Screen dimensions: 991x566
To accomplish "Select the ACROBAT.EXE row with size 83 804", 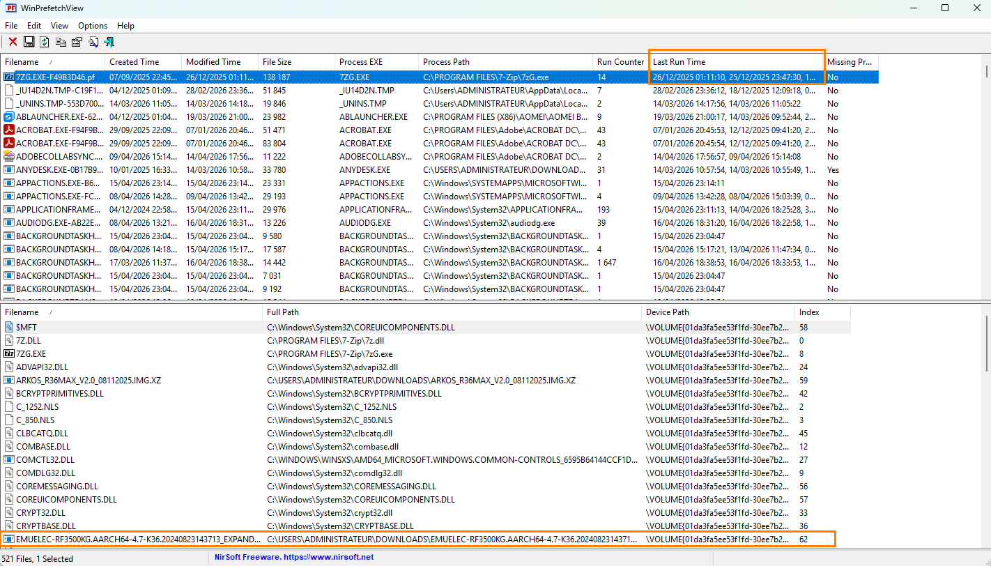I will pyautogui.click(x=439, y=144).
